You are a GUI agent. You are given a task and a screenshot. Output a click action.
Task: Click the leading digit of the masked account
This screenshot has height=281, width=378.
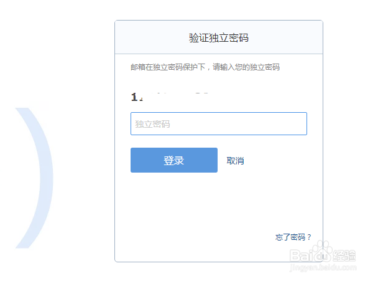[x=134, y=97]
